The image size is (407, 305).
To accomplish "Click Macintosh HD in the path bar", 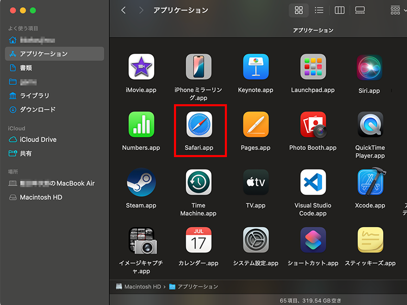I will 138,287.
